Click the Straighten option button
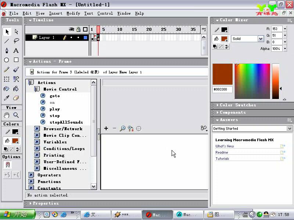 tap(16, 175)
